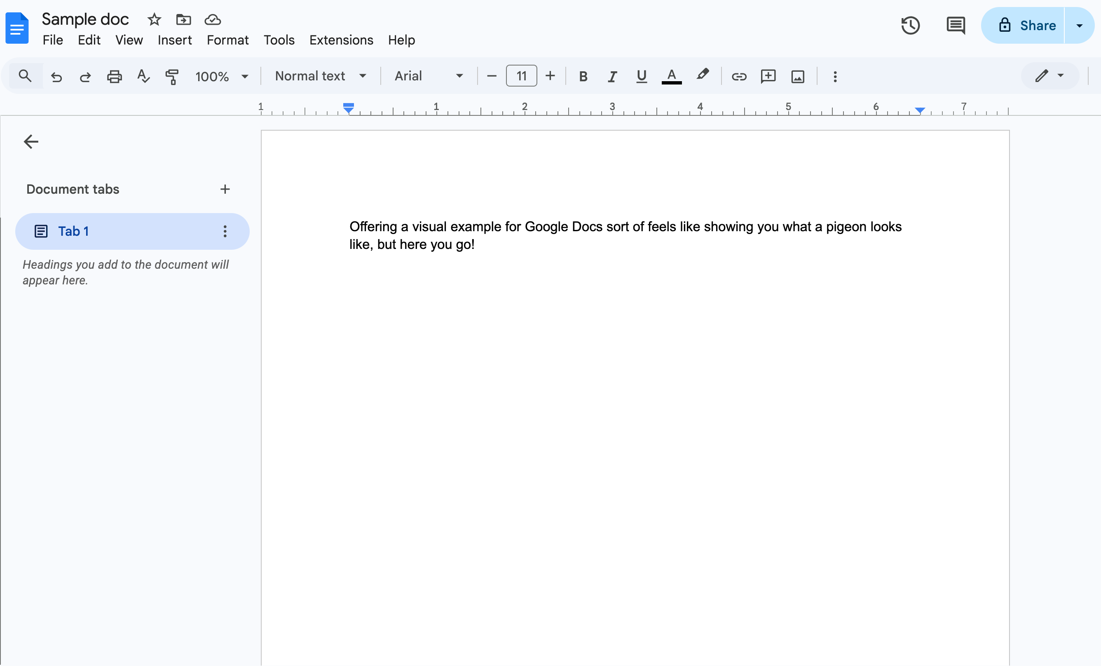The image size is (1101, 666).
Task: Click the font size input field
Action: [521, 76]
